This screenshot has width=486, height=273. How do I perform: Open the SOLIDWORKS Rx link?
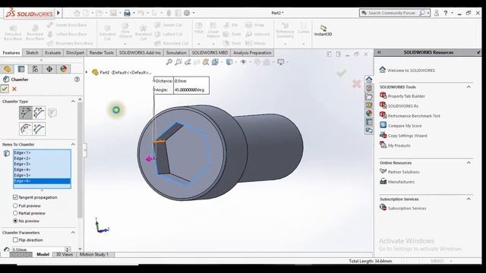tap(403, 106)
